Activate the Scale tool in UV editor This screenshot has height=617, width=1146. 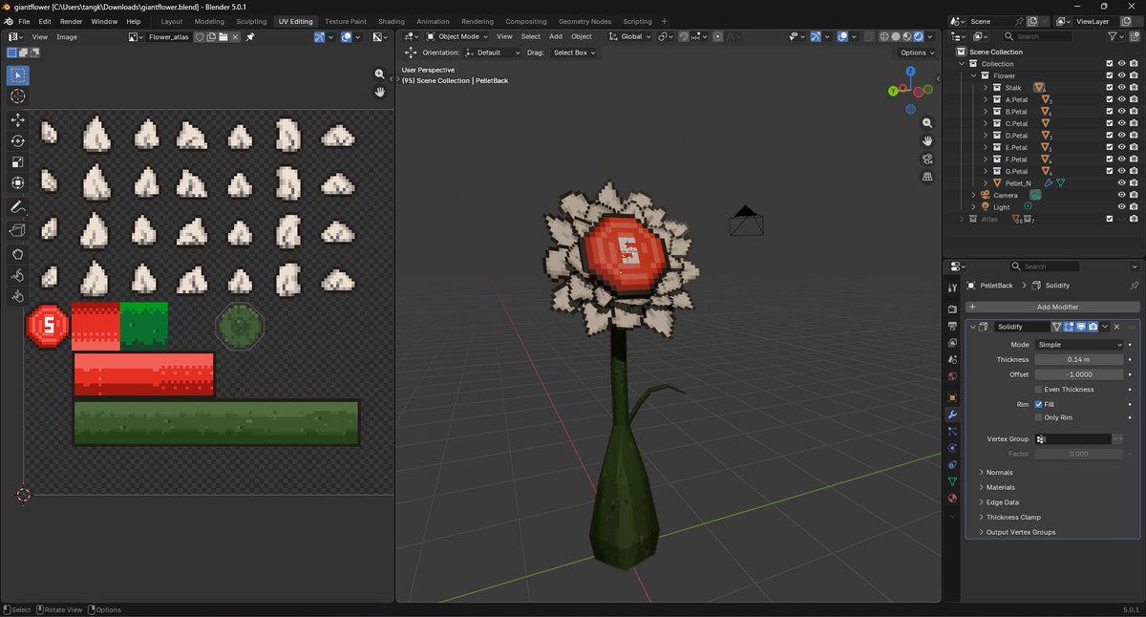point(18,161)
